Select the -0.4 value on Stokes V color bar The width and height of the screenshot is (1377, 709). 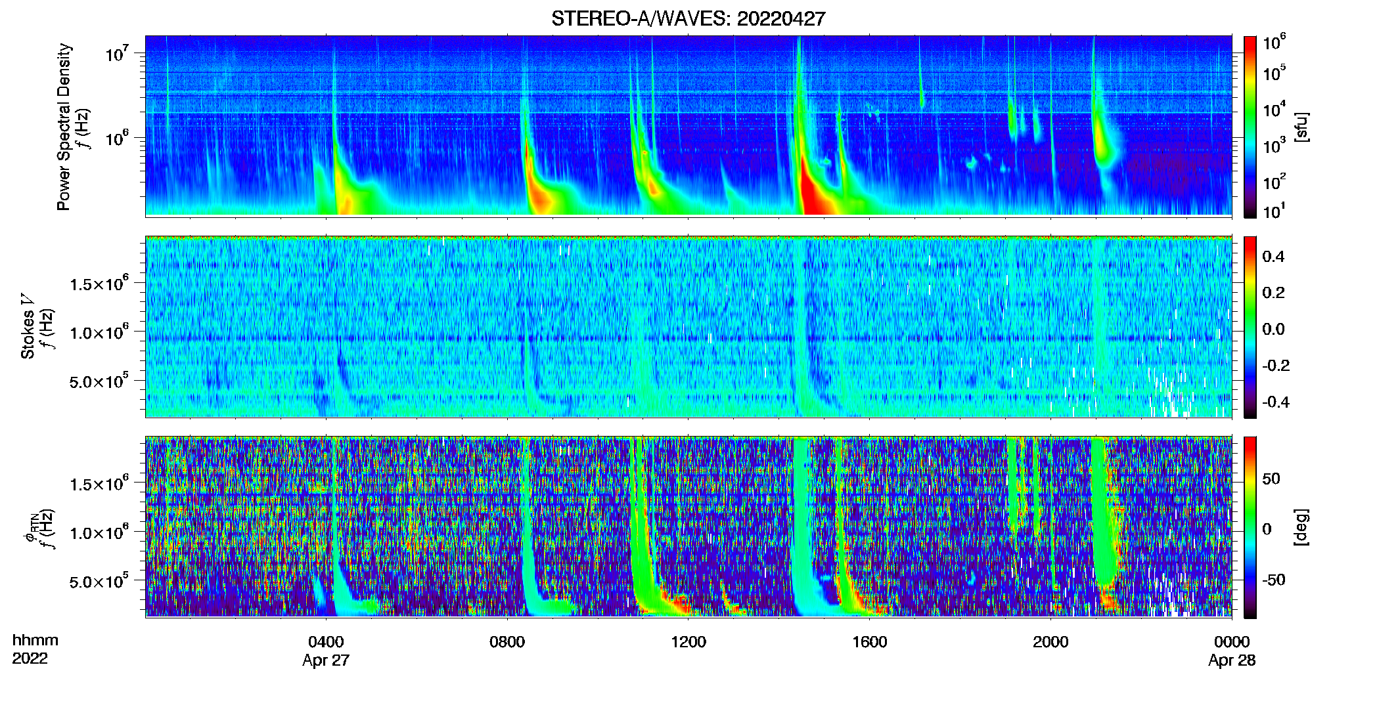tap(1276, 402)
